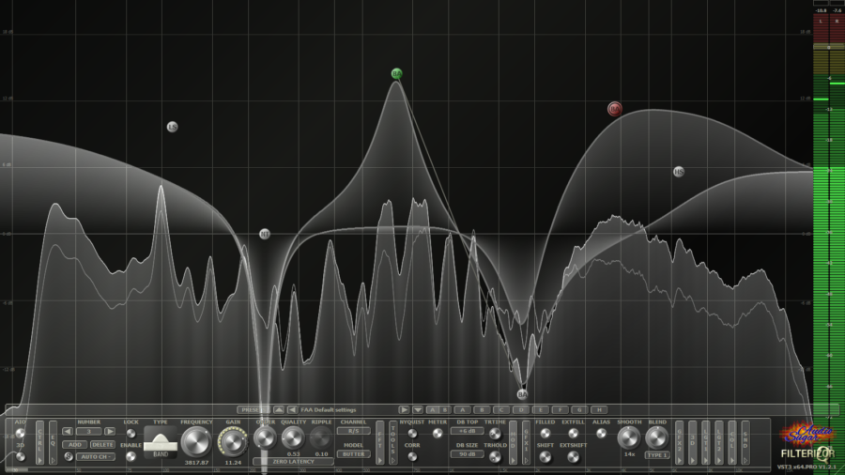Click the PRESETS button
The width and height of the screenshot is (845, 475).
click(253, 410)
